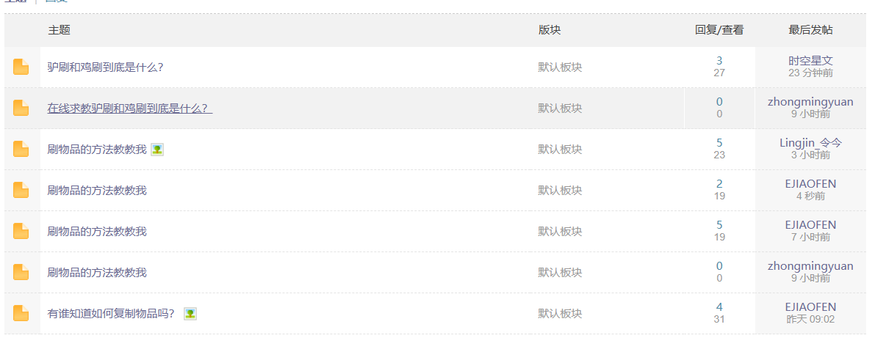Click folder icon of thread last posted by Lingjin_令今

[x=21, y=149]
